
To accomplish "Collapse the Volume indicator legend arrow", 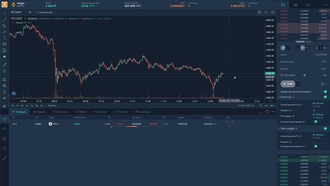I will tap(12, 23).
